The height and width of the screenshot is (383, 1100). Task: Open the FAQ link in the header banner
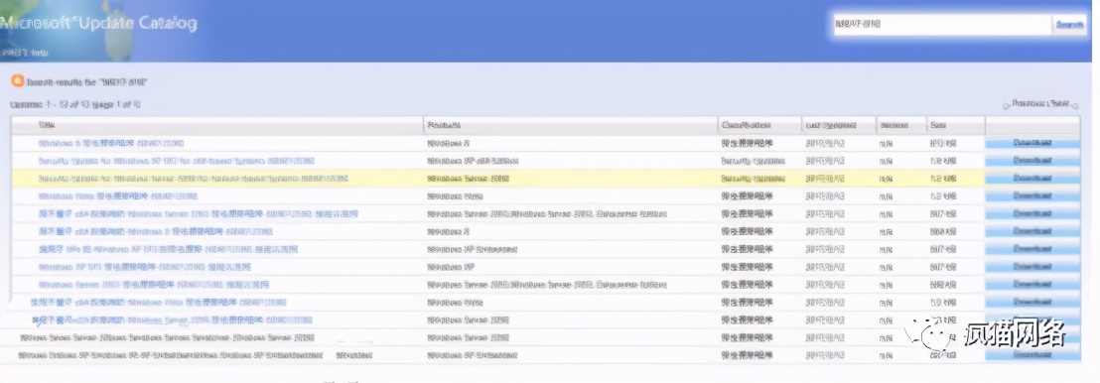click(14, 52)
